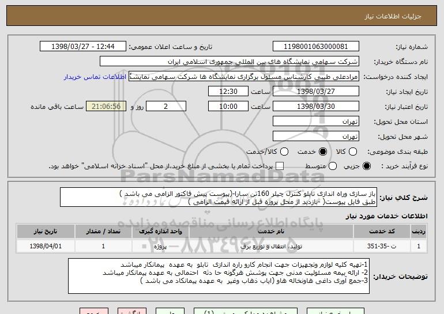Click the creation date field 1398/03/27
The width and height of the screenshot is (444, 314).
tap(316, 92)
